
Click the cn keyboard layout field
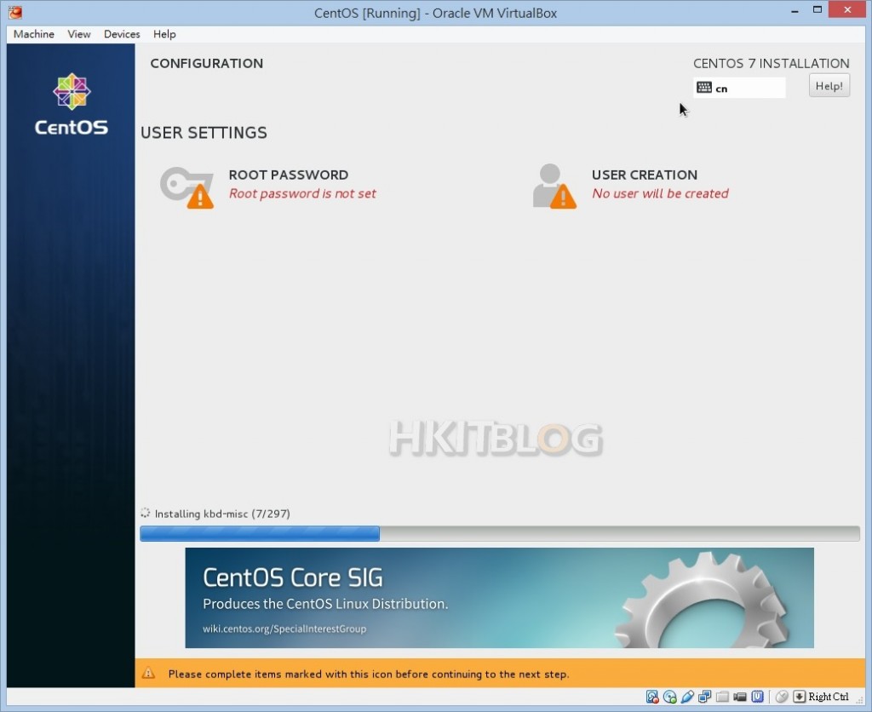pyautogui.click(x=739, y=88)
